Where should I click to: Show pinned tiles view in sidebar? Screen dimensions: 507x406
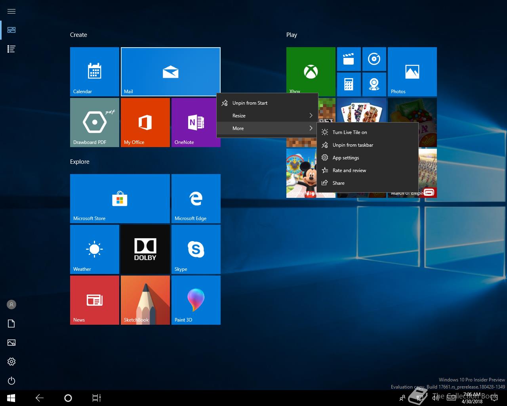pos(11,30)
